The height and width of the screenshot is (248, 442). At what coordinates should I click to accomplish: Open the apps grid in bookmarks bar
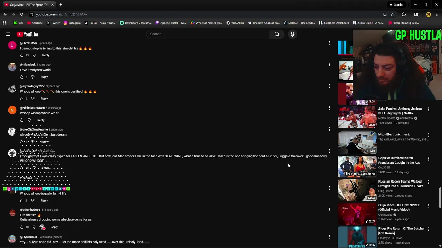coord(4,23)
